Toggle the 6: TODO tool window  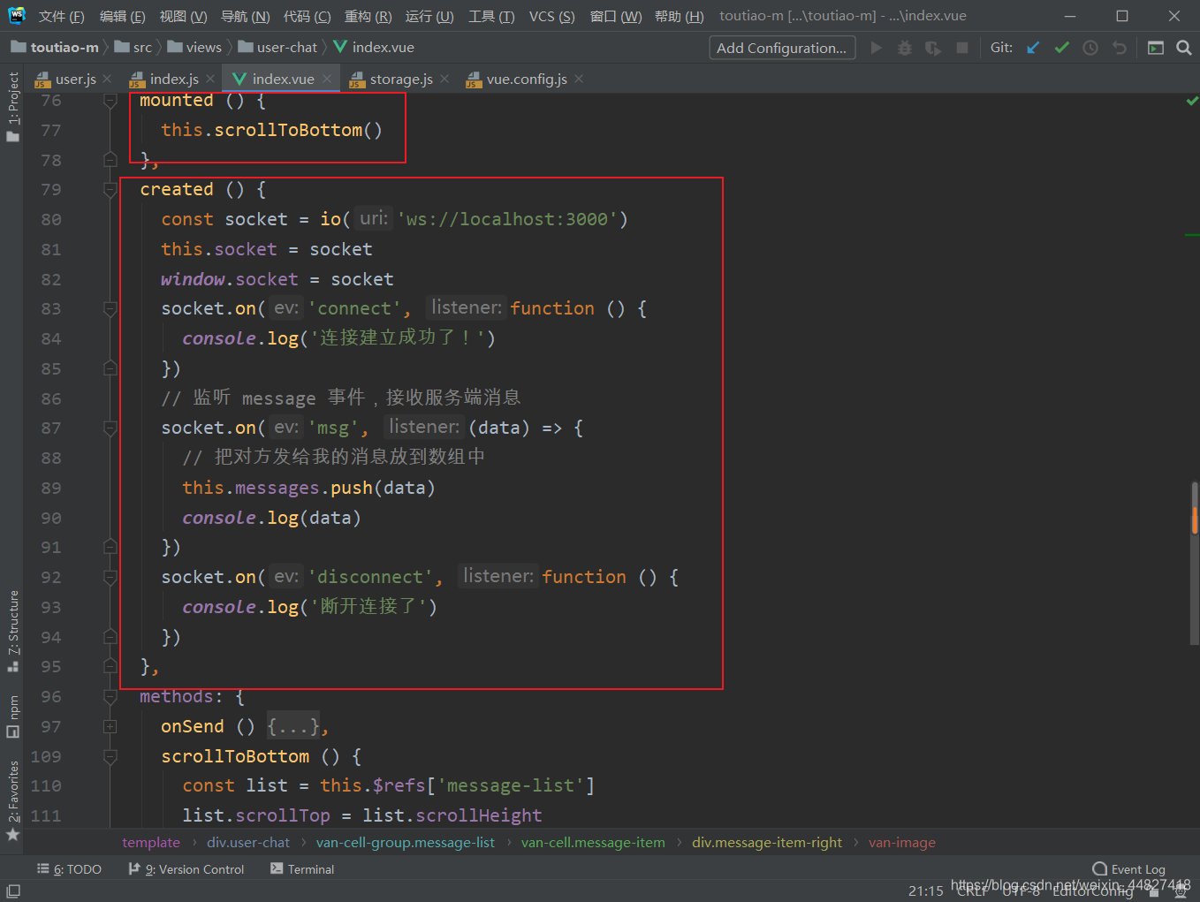69,869
